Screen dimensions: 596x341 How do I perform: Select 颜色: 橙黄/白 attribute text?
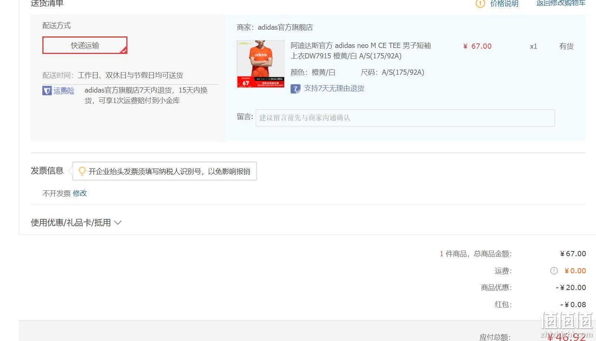[313, 72]
